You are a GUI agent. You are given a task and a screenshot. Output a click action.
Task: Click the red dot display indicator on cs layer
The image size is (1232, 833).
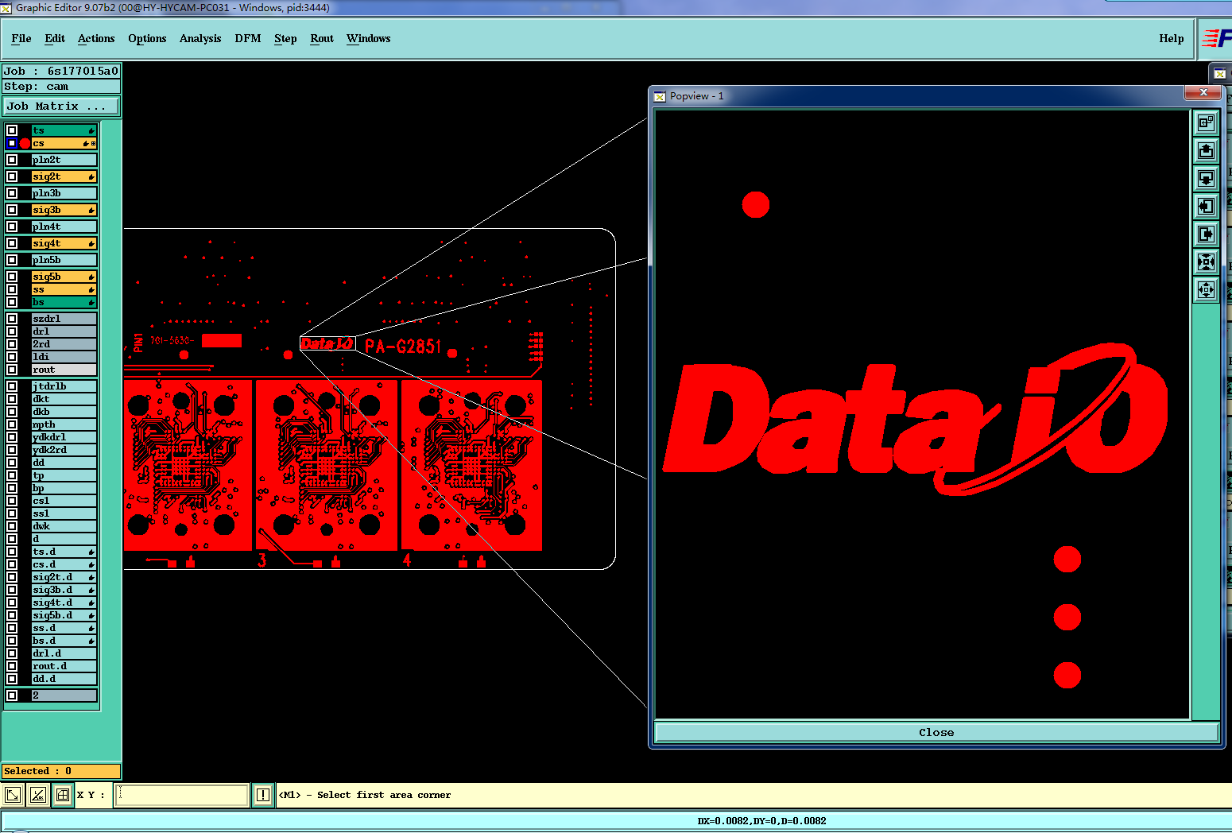coord(25,143)
